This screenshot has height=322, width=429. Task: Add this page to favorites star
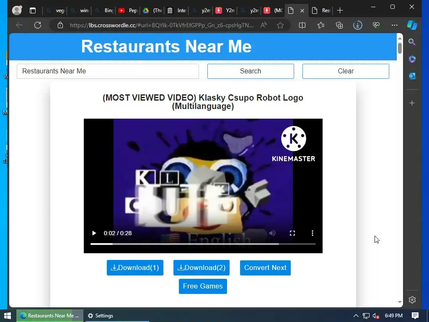pos(280,25)
